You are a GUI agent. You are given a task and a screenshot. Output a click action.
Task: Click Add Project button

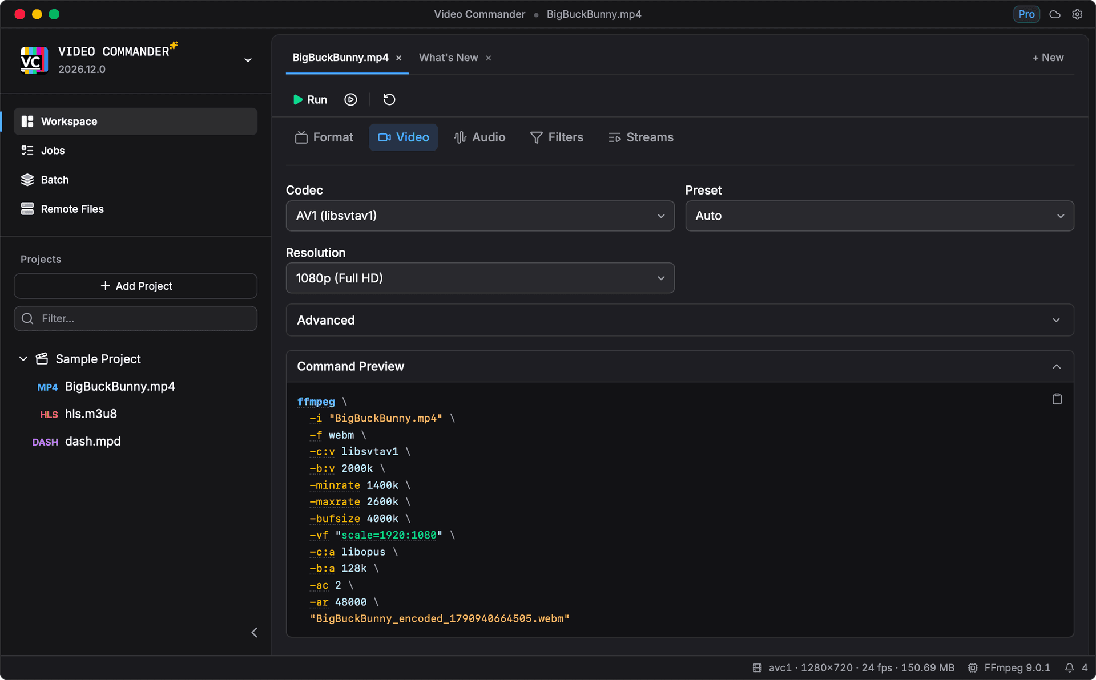point(135,286)
